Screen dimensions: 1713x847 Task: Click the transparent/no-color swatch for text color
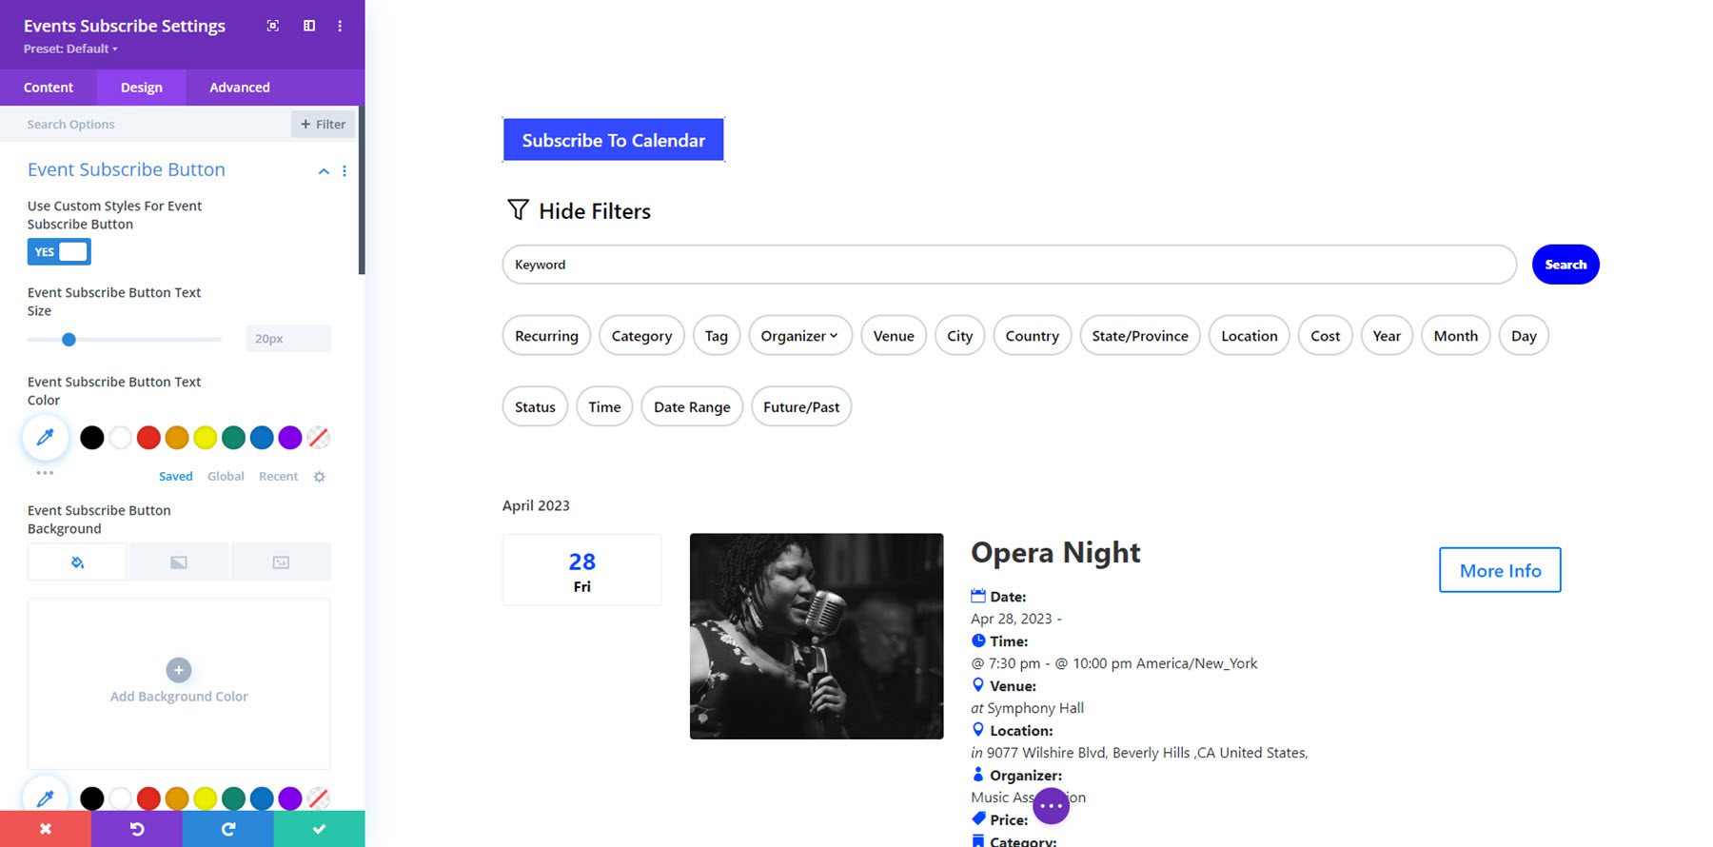pos(319,438)
